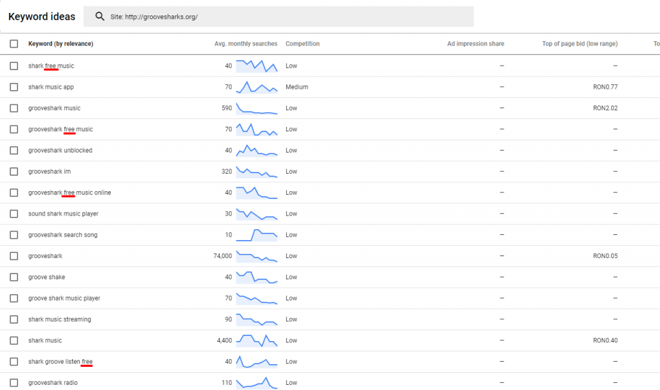Sort by 'Avg. monthly searches' header

(246, 44)
